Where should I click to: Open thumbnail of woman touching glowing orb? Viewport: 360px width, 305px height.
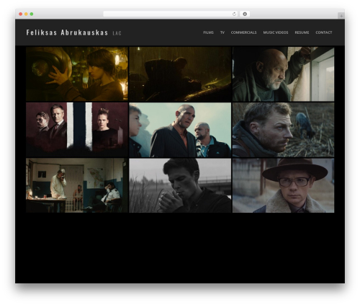[77, 74]
